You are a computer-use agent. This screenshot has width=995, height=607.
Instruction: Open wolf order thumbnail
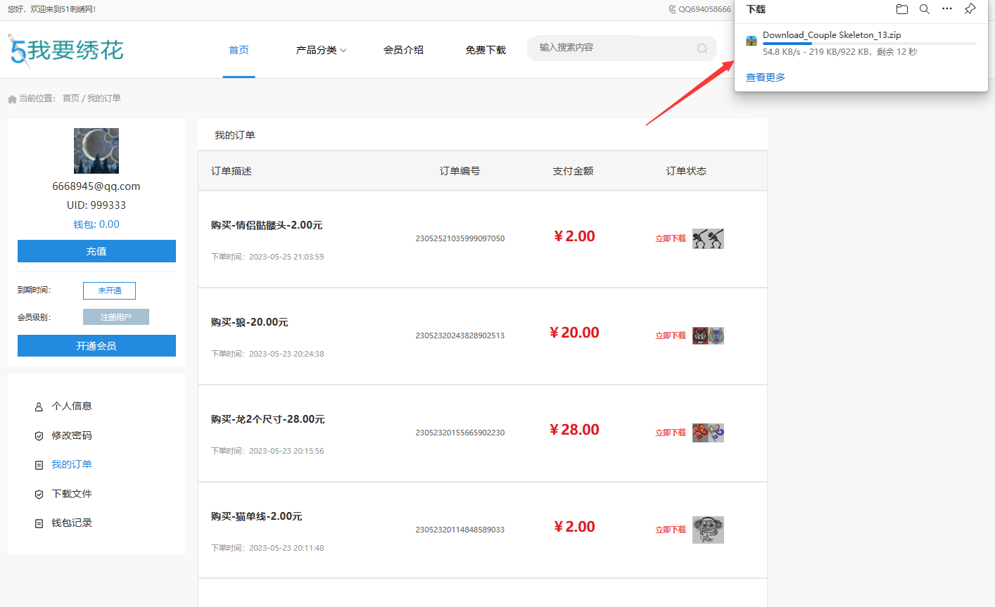tap(708, 336)
